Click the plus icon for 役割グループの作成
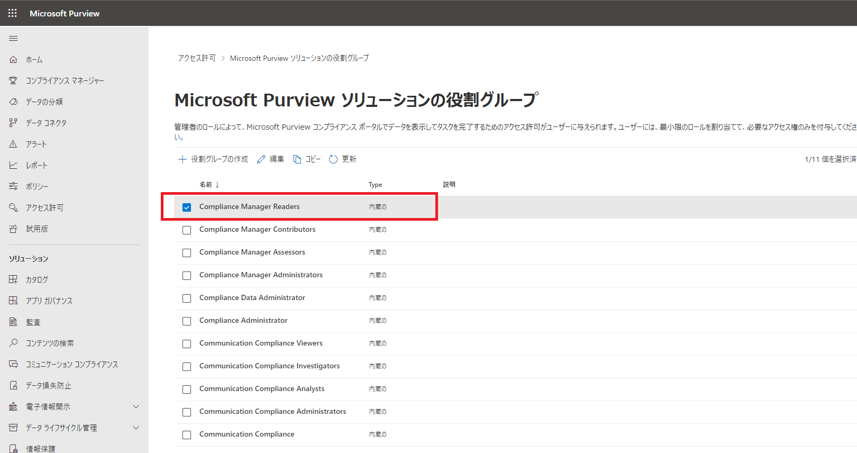The height and width of the screenshot is (453, 857). click(182, 159)
